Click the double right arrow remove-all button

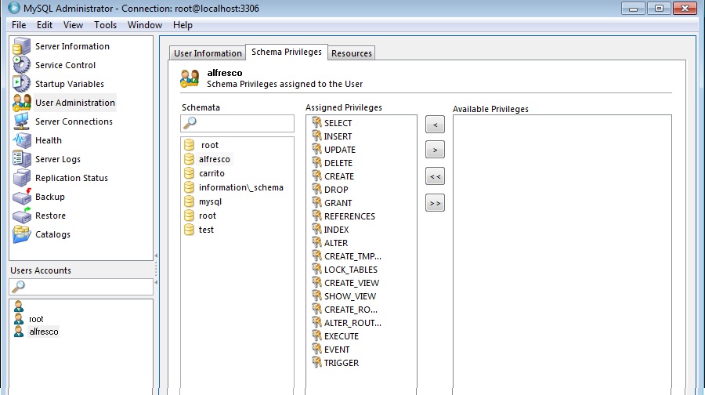(435, 203)
